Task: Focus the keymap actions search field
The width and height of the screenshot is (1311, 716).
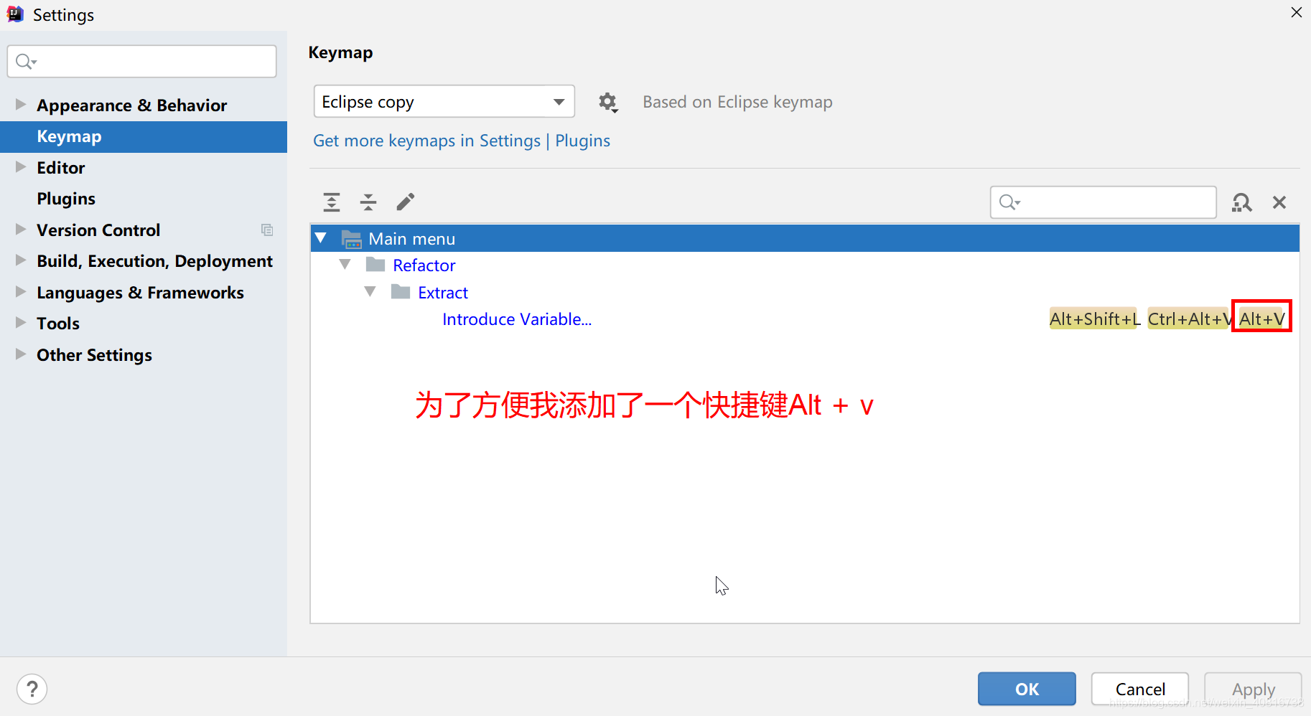Action: (x=1104, y=202)
